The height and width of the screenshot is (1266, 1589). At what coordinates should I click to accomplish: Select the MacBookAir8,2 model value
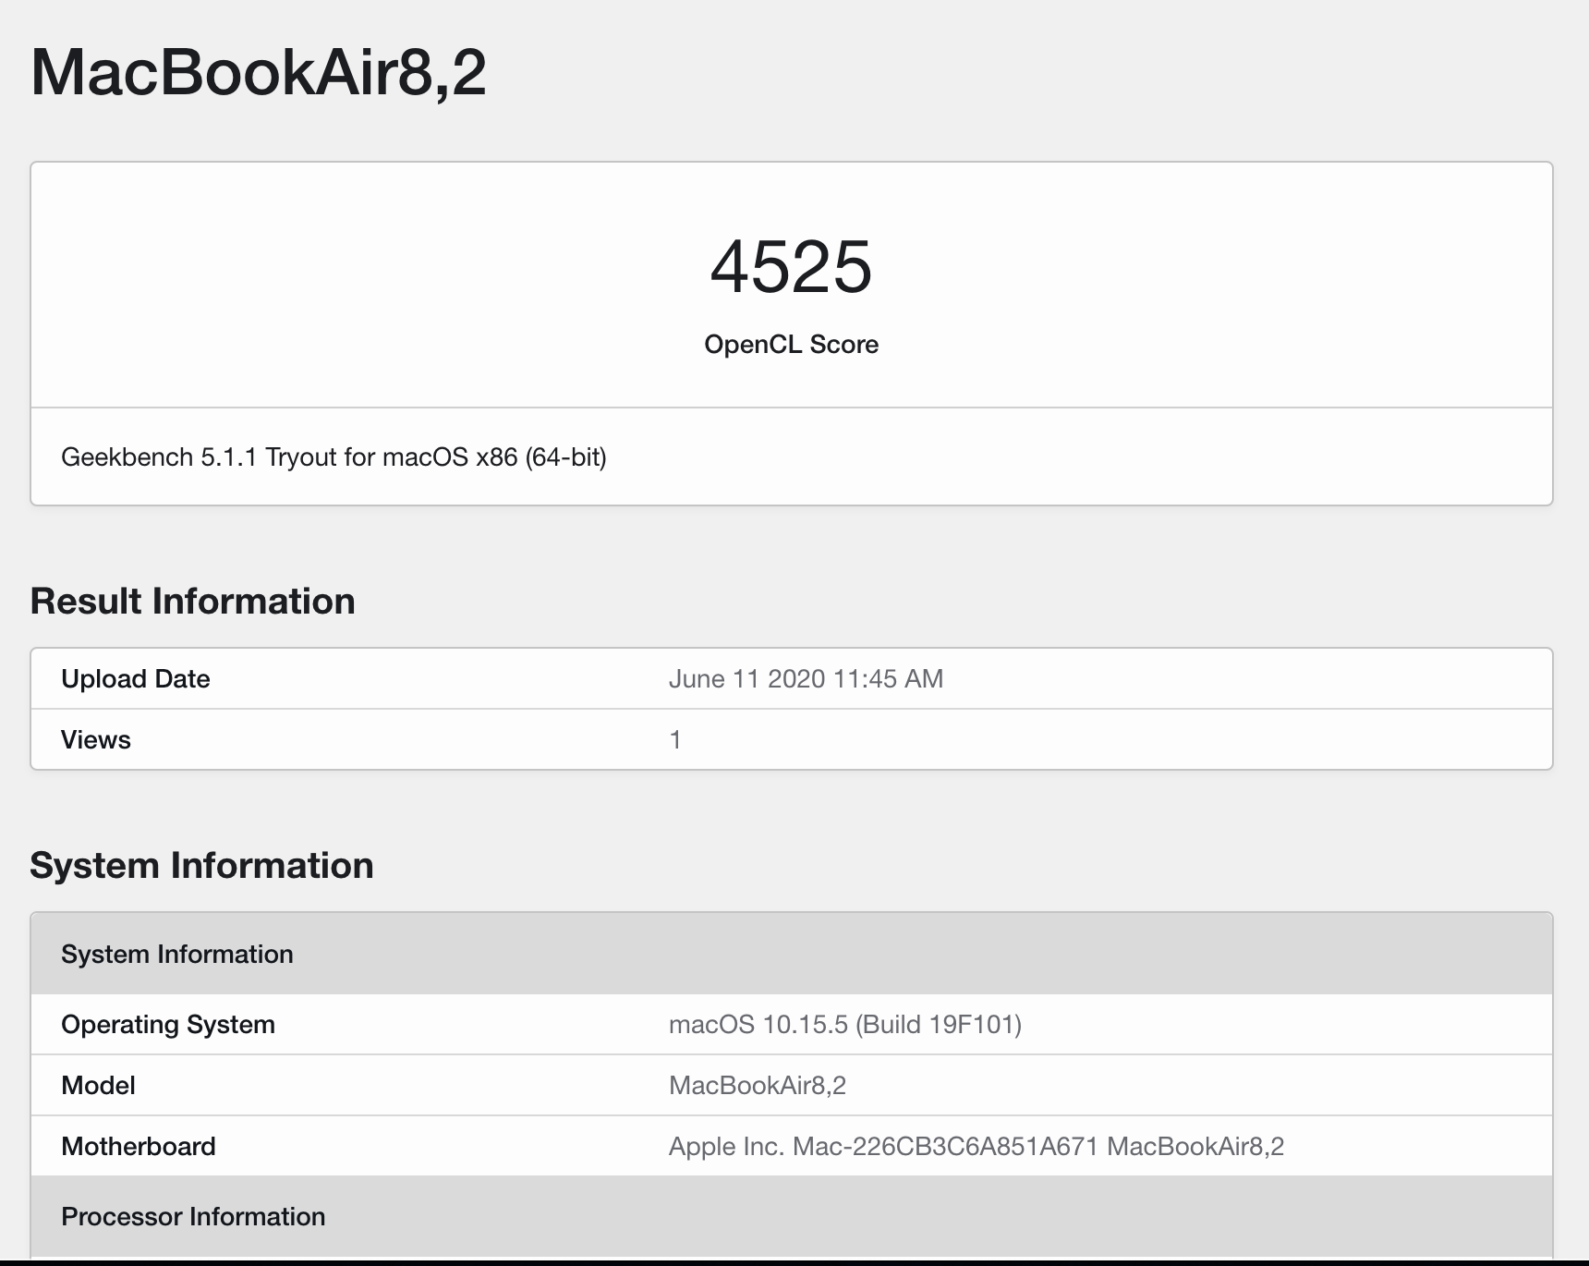pyautogui.click(x=758, y=1086)
